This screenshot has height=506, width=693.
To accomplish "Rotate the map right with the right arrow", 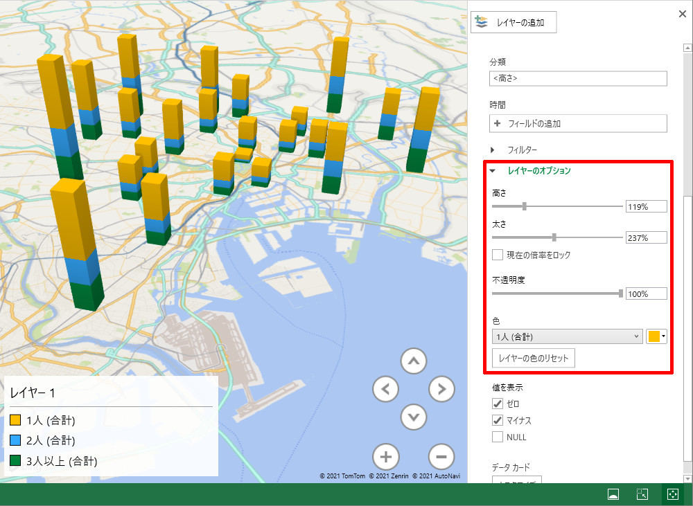I will (441, 389).
